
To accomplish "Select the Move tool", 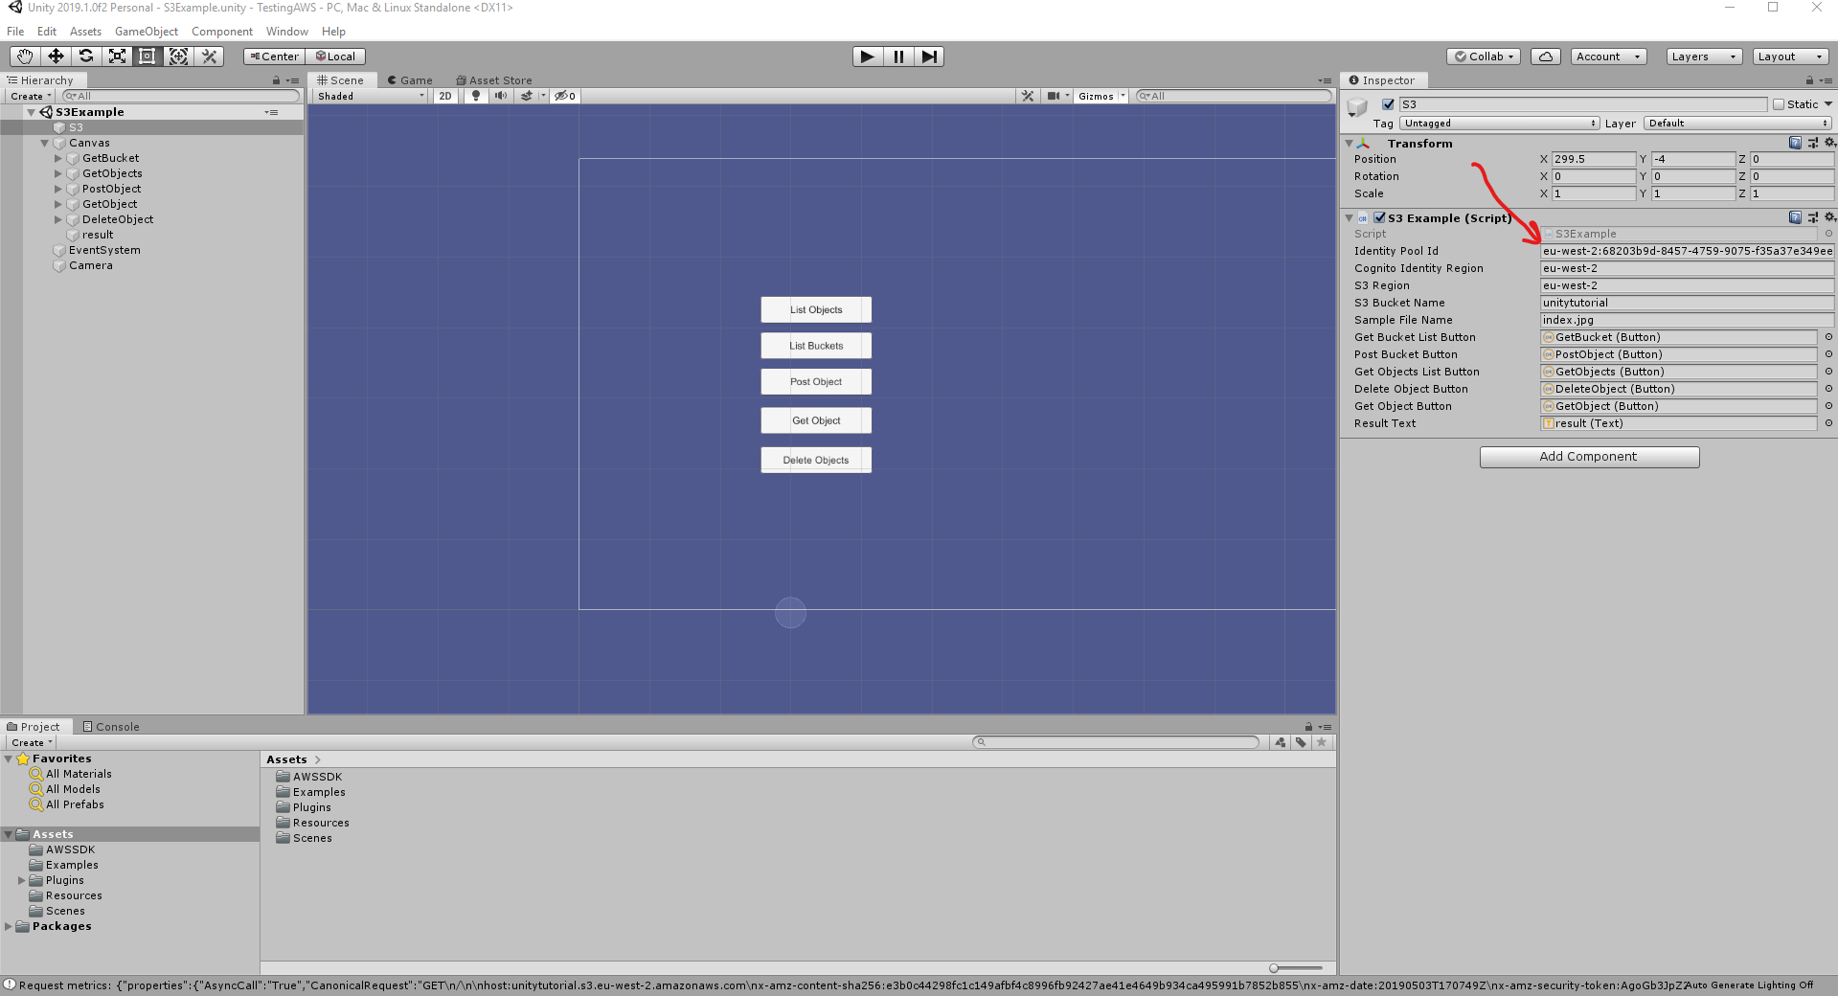I will point(56,57).
